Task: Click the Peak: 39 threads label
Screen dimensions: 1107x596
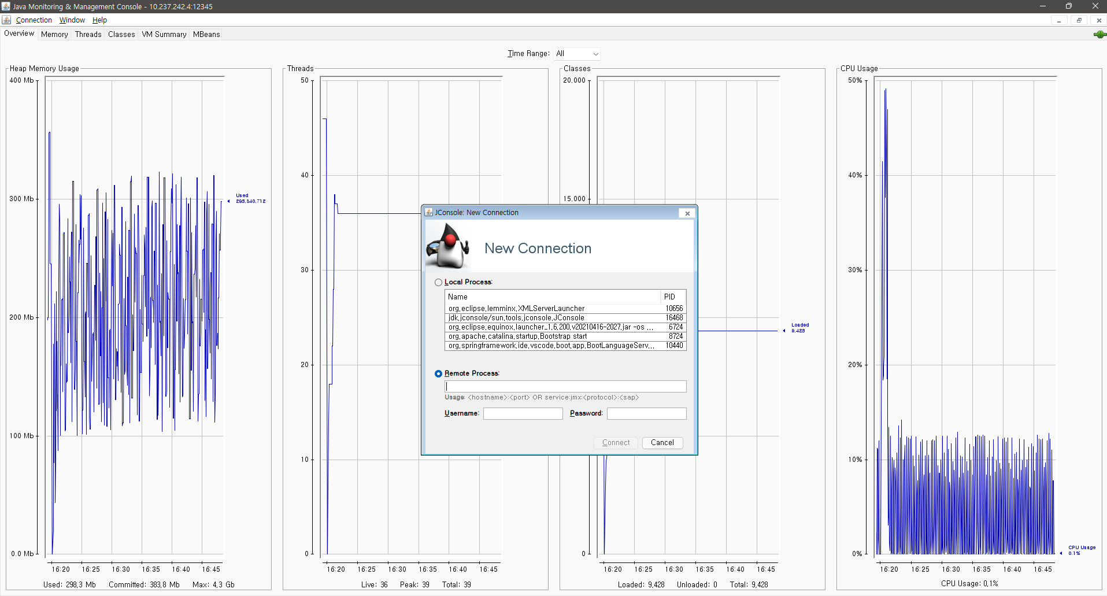Action: point(414,584)
